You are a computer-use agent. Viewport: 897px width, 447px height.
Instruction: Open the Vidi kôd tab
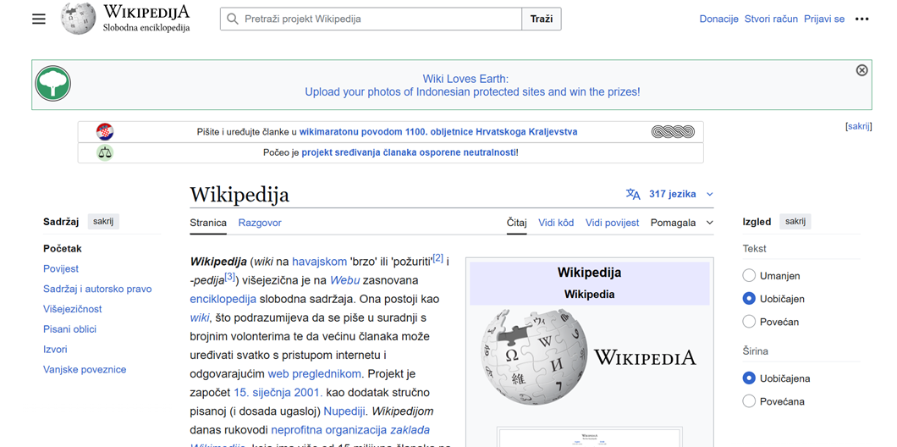point(556,223)
